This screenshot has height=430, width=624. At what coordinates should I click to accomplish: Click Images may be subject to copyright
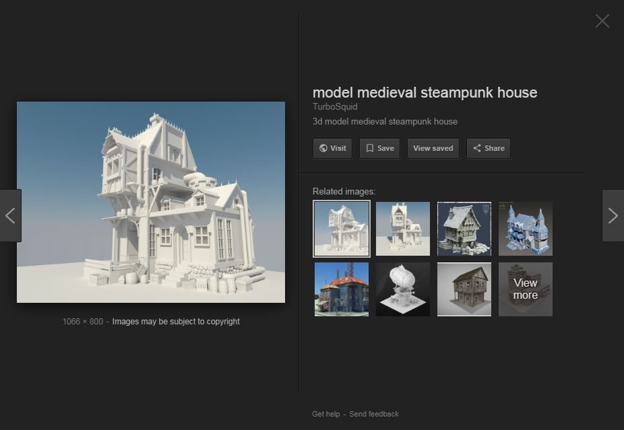[176, 322]
